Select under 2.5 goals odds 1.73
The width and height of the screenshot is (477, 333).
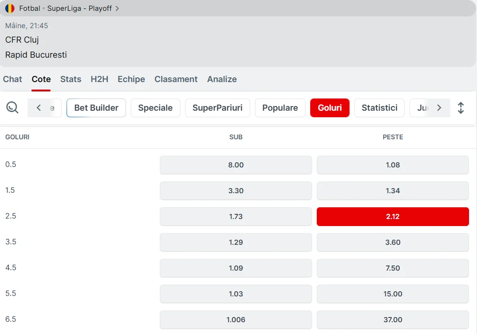coord(236,217)
